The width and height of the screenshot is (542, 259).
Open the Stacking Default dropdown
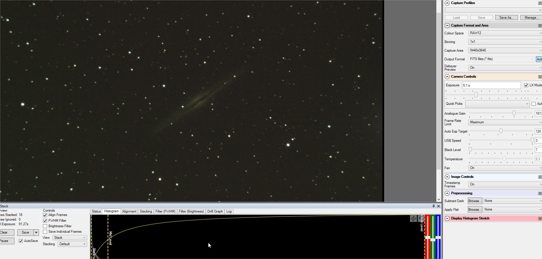pos(72,244)
